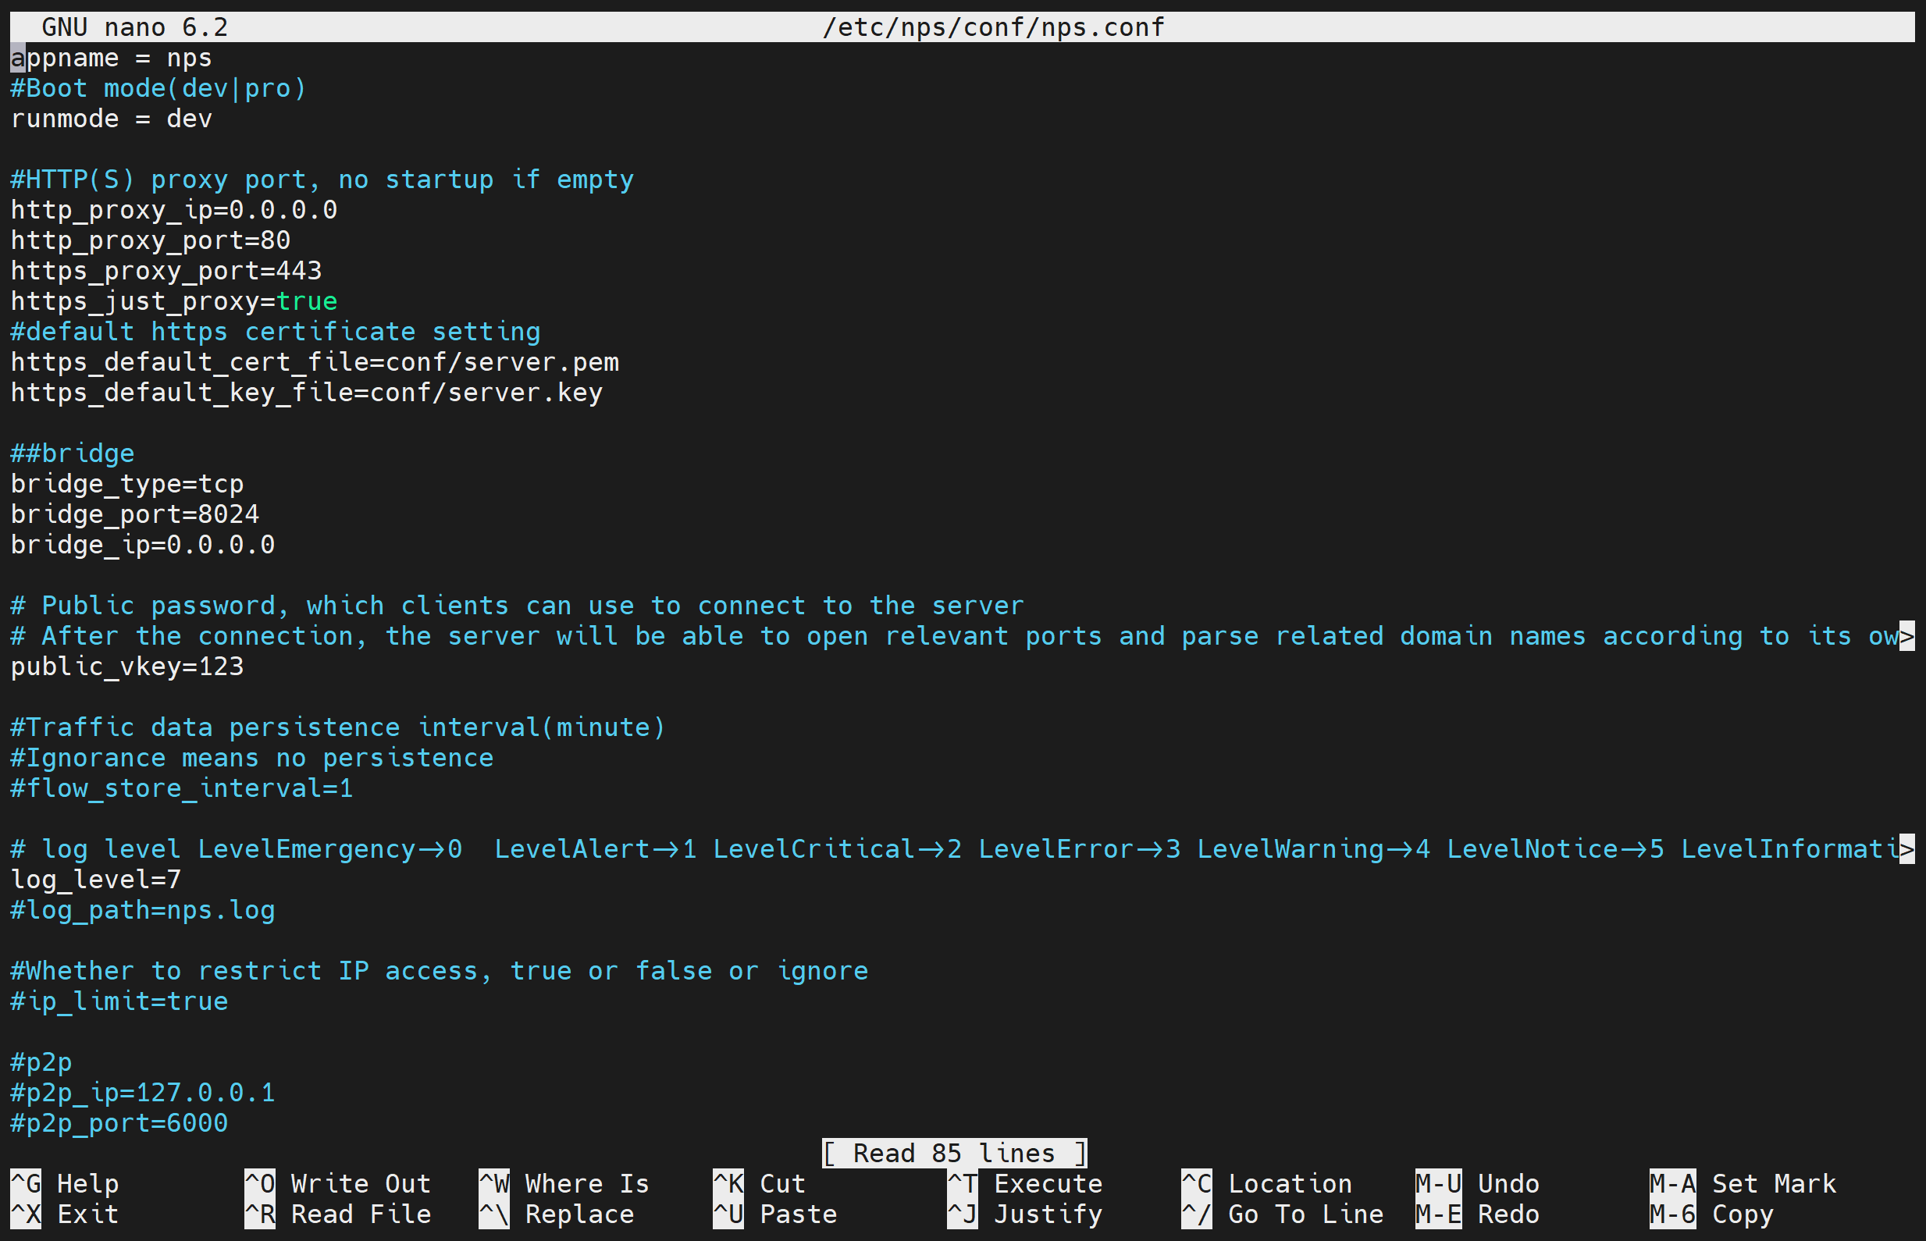Click the 'bridge_type=tcp' line
This screenshot has height=1241, width=1926.
pyautogui.click(x=127, y=483)
